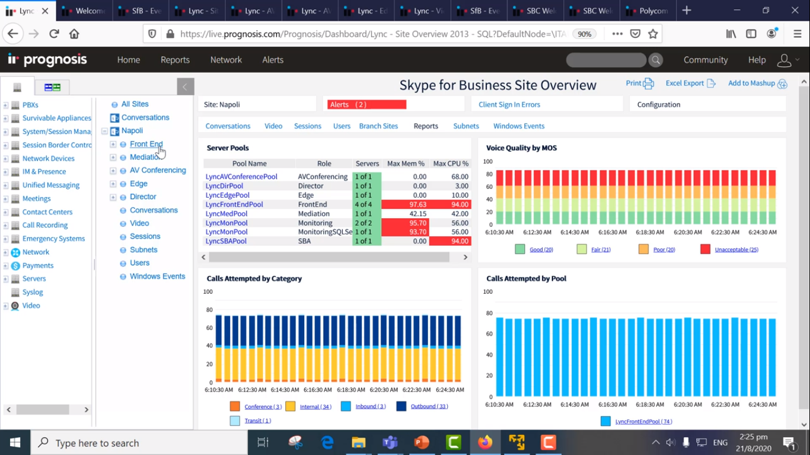
Task: Click the Print icon
Action: click(x=648, y=84)
